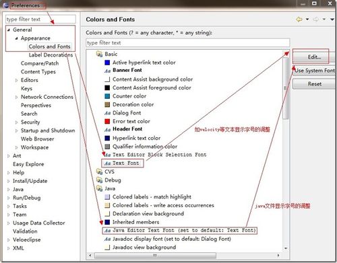The width and height of the screenshot is (337, 263).
Task: Select Usage Data Collector entry
Action: pos(39,223)
